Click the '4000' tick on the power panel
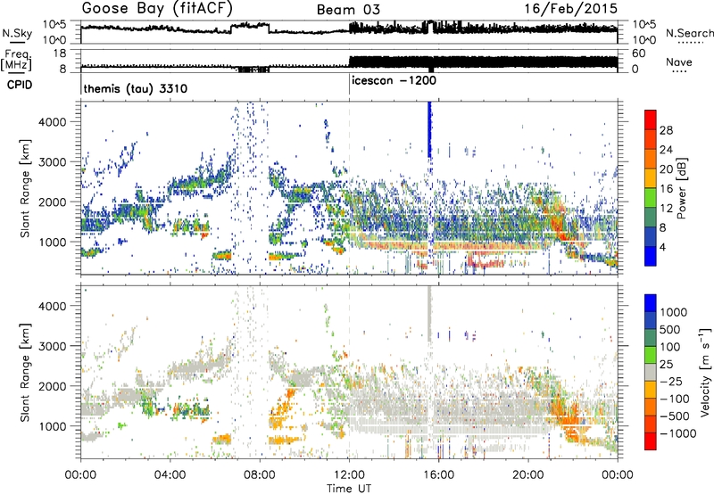714x494 pixels. [x=52, y=122]
